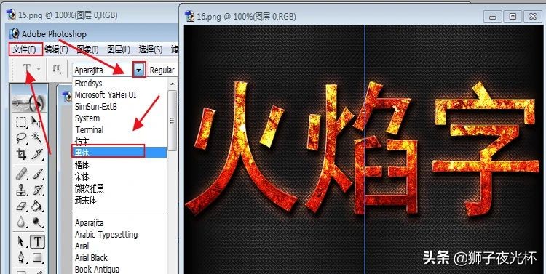
Task: Click font list scrollbar up arrow
Action: pyautogui.click(x=173, y=84)
